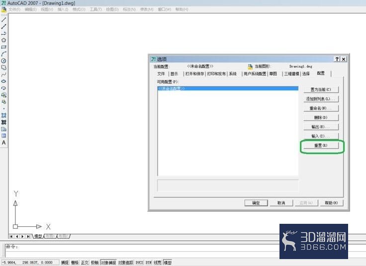Toggle 栅格 grid display in status bar
The image size is (366, 266).
[x=75, y=263]
